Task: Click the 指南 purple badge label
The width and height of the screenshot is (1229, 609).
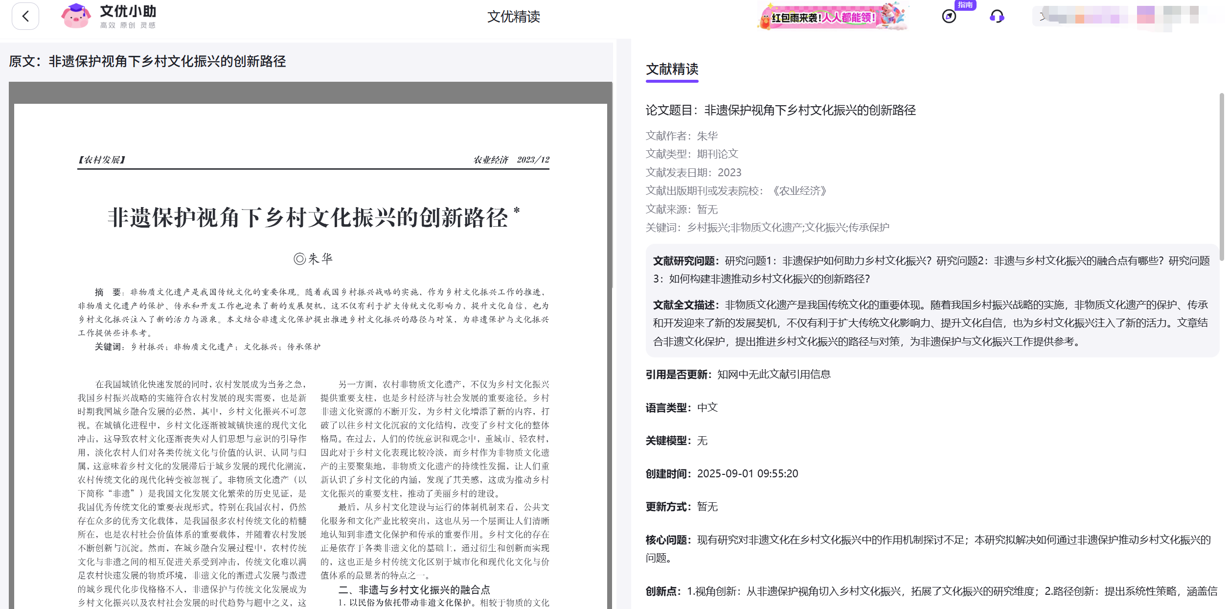Action: [x=964, y=5]
